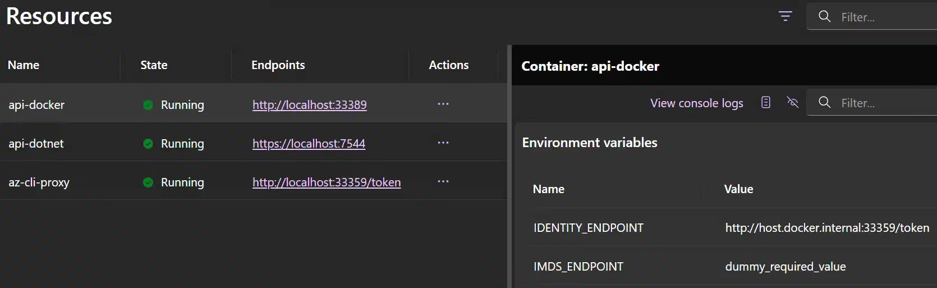Click the environment variables Name header
937x288 pixels.
pos(549,189)
